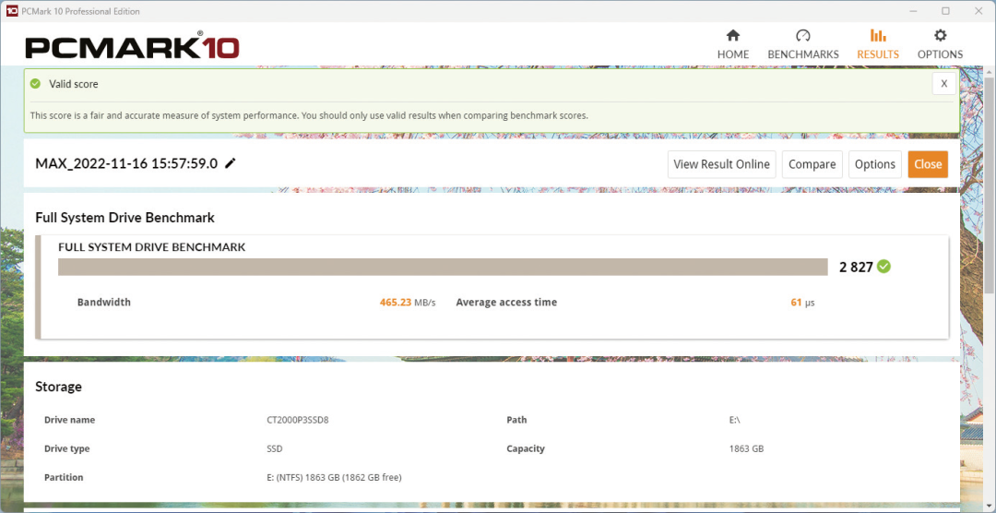Viewport: 996px width, 513px height.
Task: Click the Average access time label
Action: (506, 303)
